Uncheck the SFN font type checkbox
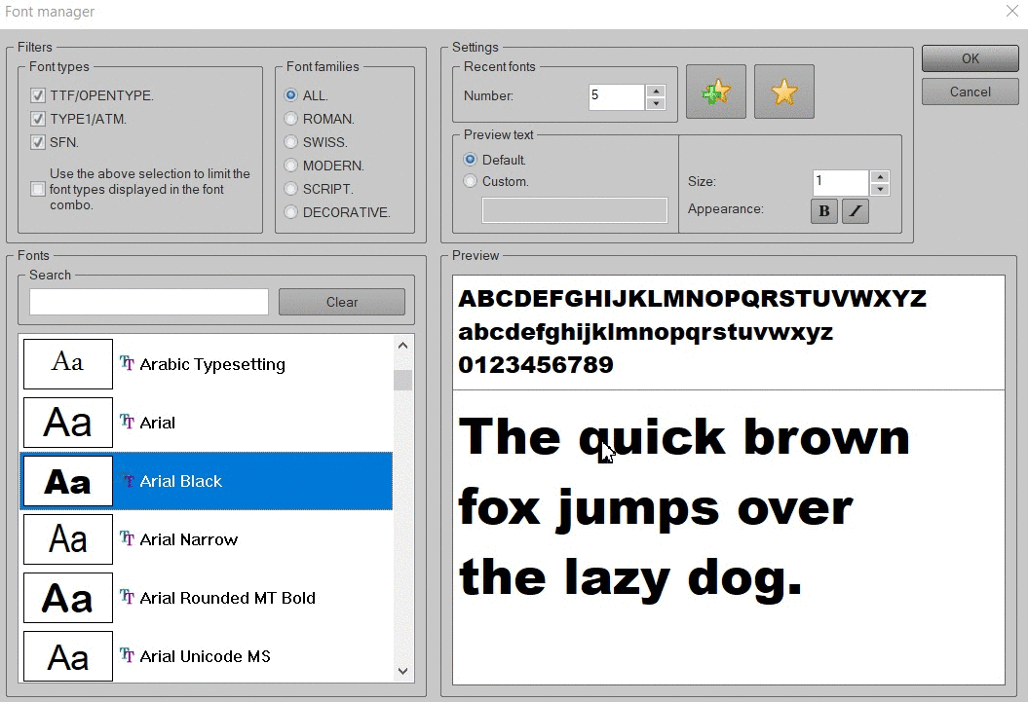Viewport: 1028px width, 702px height. pos(38,142)
